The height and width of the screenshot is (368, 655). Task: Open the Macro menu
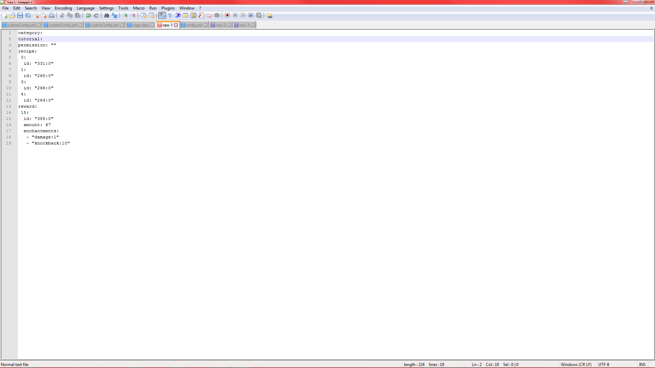139,8
